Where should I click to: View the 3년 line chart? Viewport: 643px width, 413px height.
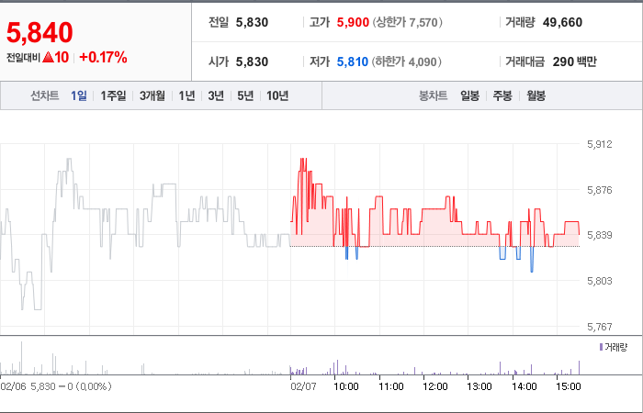pos(216,95)
